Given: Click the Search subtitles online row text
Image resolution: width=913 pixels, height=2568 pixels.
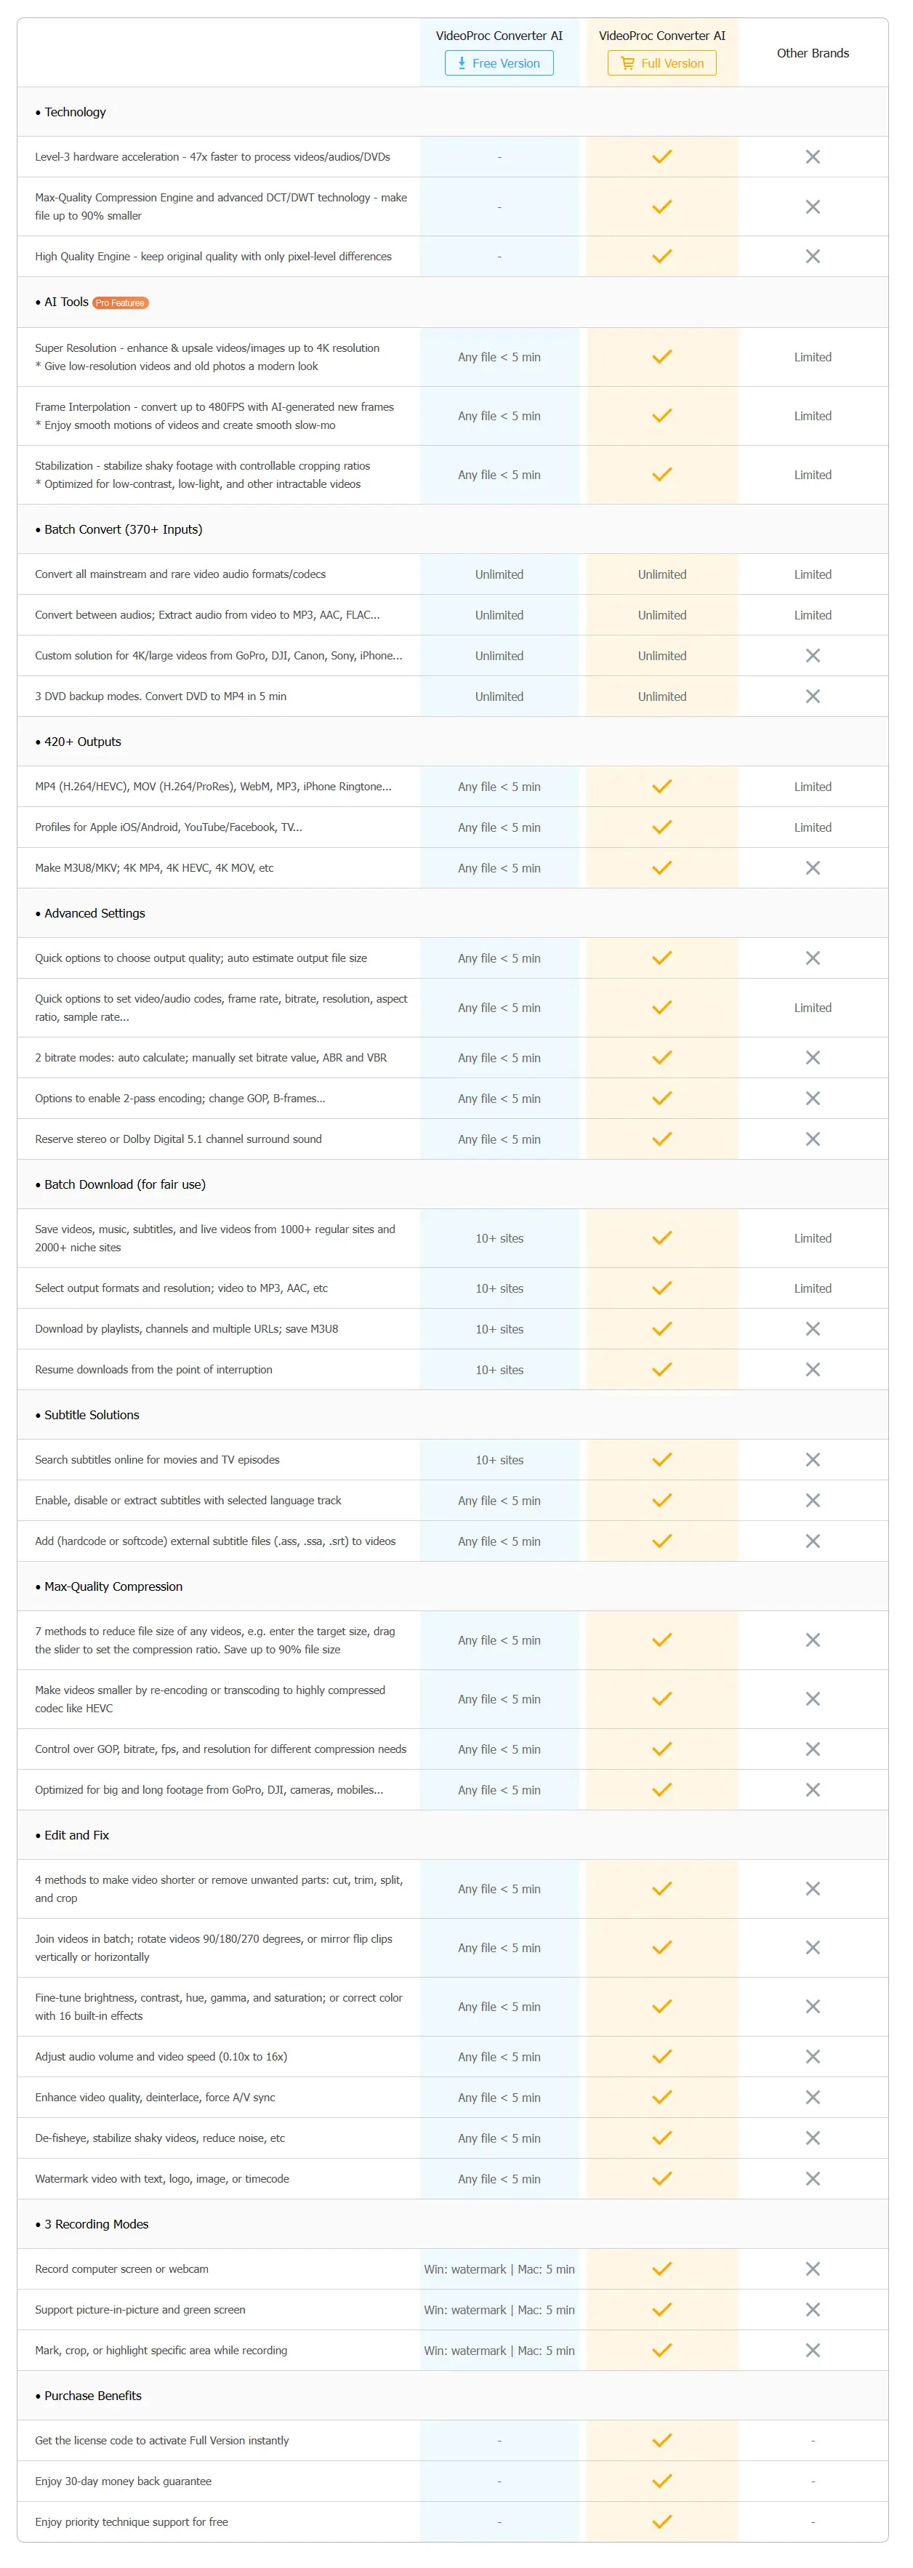Looking at the screenshot, I should tap(158, 1459).
